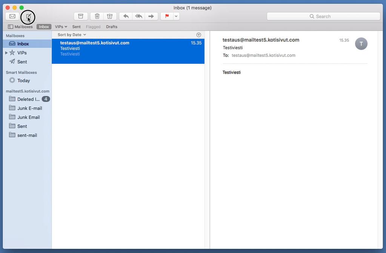This screenshot has height=253, width=386.
Task: Click the 15.35 time in message header
Action: point(344,40)
